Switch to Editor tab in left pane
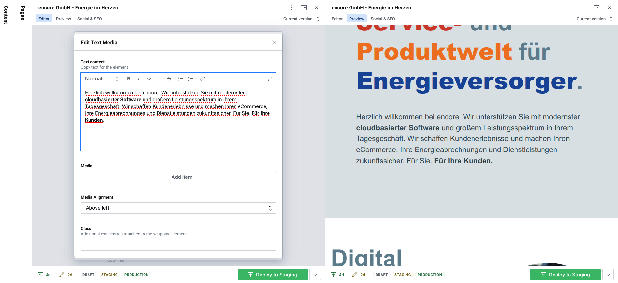 coord(44,19)
